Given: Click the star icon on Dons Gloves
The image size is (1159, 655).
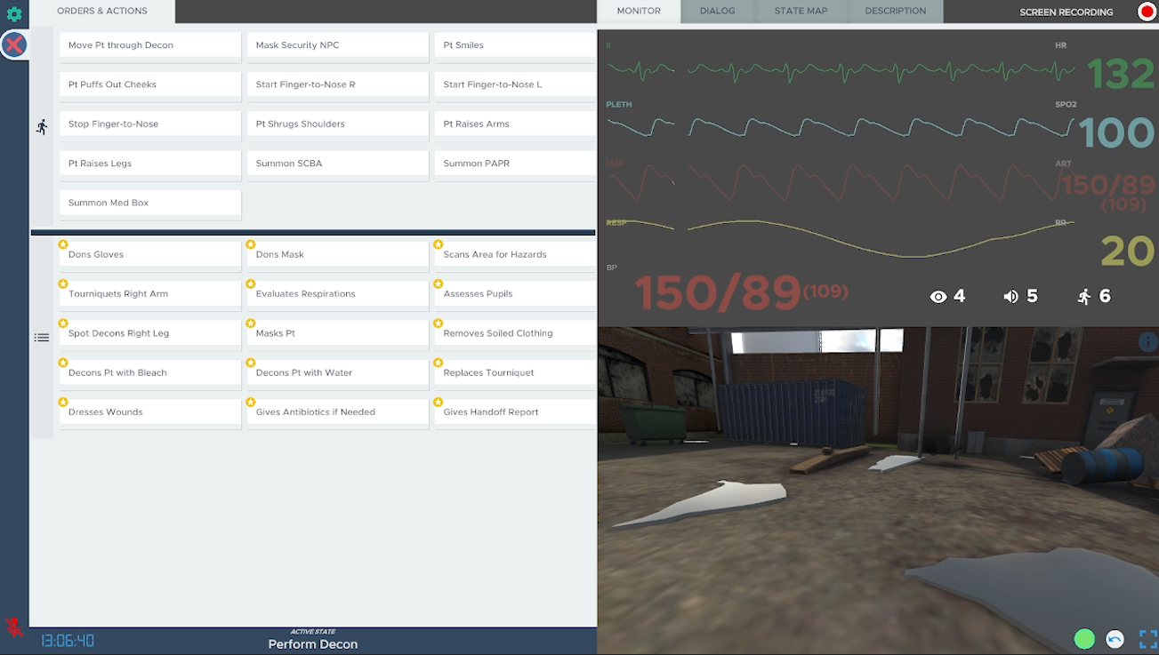Looking at the screenshot, I should point(63,245).
